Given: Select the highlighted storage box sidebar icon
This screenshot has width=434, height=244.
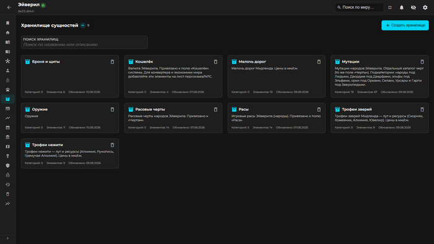Looking at the screenshot, I should pyautogui.click(x=7, y=99).
